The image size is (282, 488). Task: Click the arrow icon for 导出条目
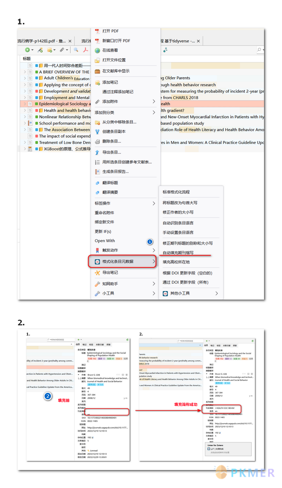(x=98, y=152)
